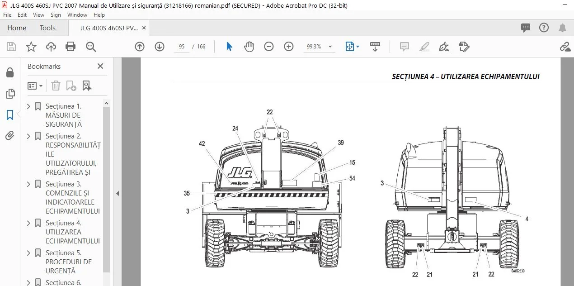Viewport: 574px width, 286px height.
Task: Open the help question mark icon
Action: pyautogui.click(x=544, y=28)
